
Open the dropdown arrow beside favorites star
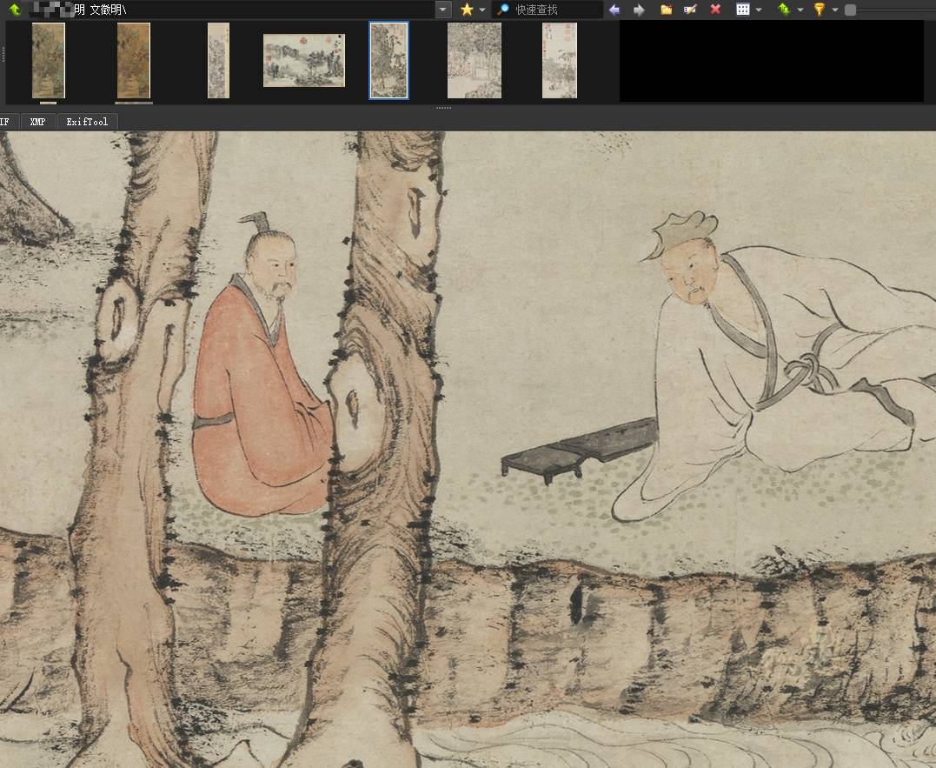[x=482, y=10]
